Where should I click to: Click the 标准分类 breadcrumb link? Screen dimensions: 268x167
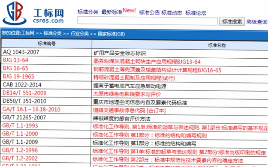coord(52,33)
